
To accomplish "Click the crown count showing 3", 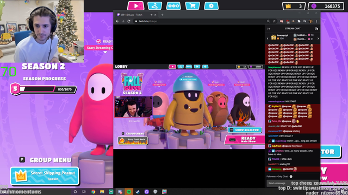I will [294, 6].
